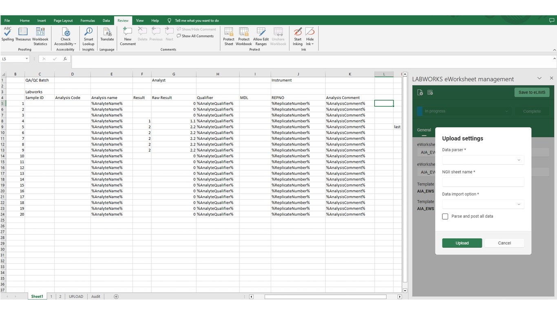
Task: Click Show All Comments
Action: click(x=195, y=36)
